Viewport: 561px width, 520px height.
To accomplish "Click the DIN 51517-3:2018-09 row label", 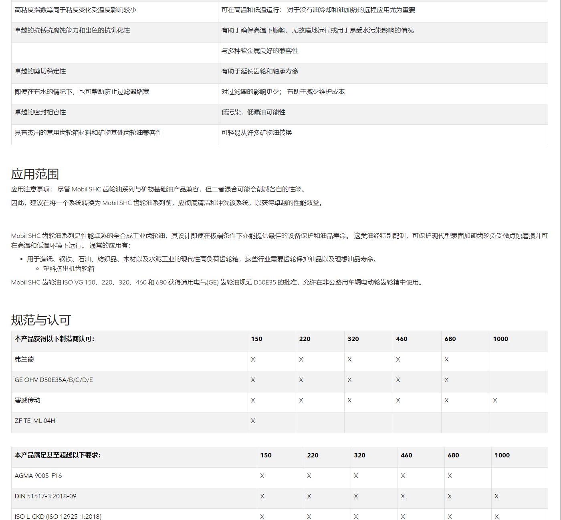I will 45,496.
